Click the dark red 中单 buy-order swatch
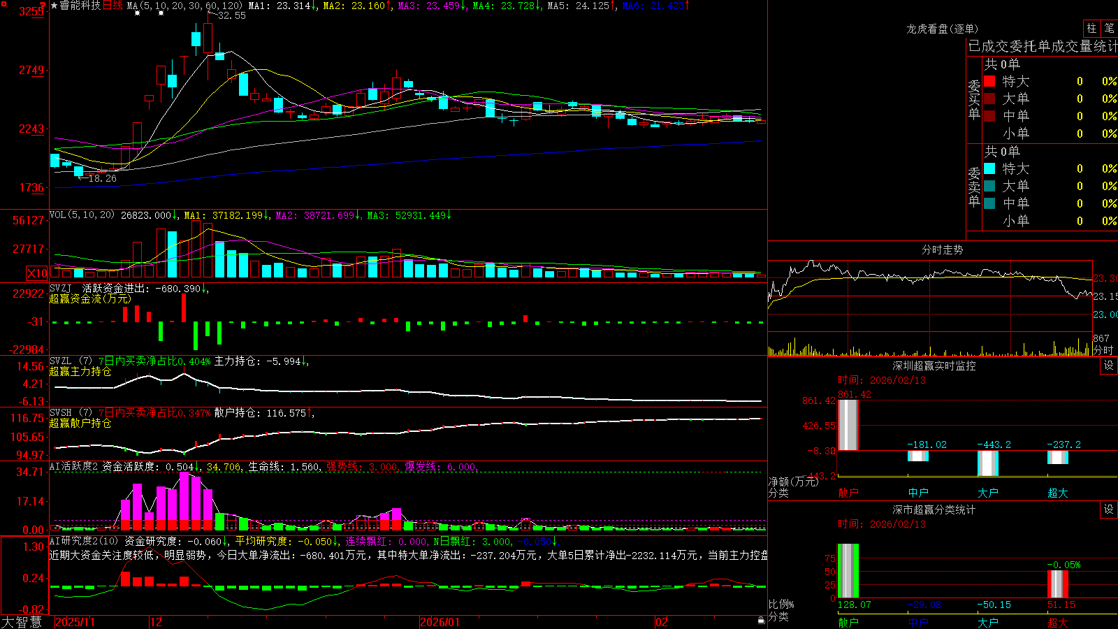 click(x=989, y=116)
